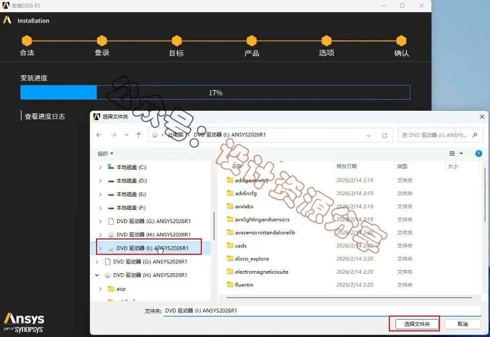Viewport: 490px width, 337px height.
Task: Click the forward arrow in folder dialog
Action: [x=114, y=135]
